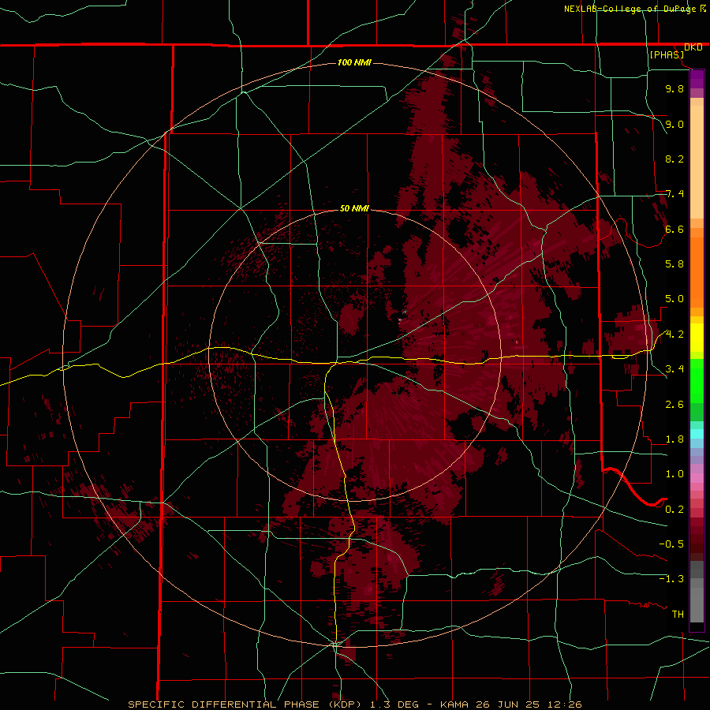Click the 2.6 scale label
Viewport: 710px width, 710px height.
tap(674, 405)
